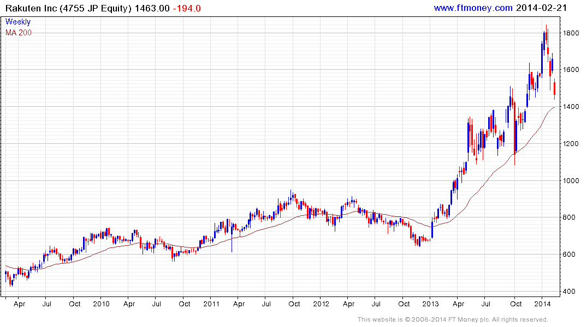Click the 800 y-axis label

[569, 217]
